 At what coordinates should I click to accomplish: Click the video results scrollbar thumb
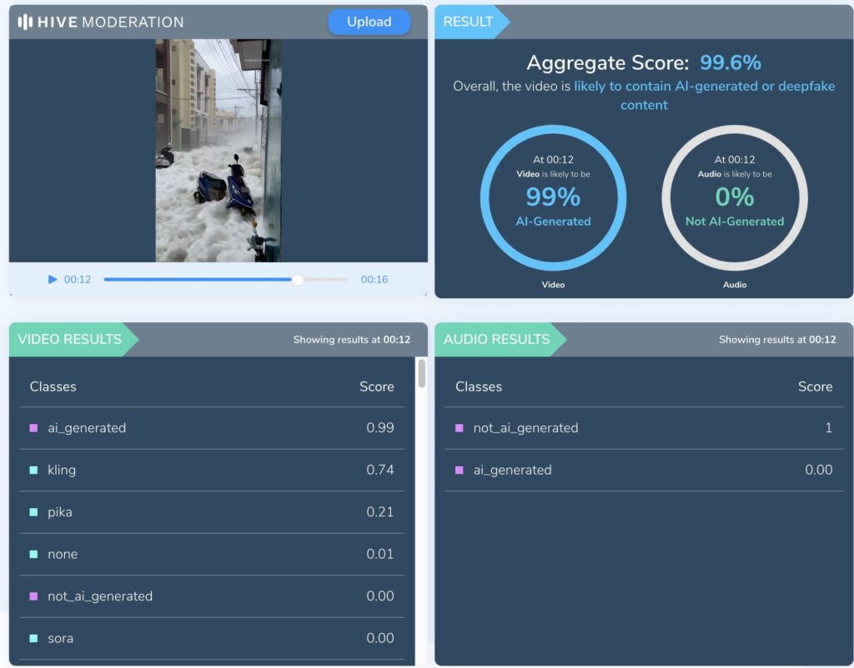[x=421, y=374]
